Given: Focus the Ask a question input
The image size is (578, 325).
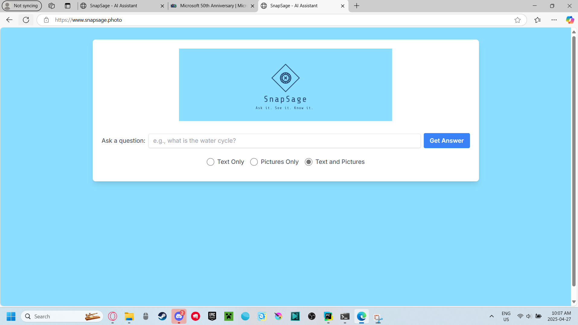Looking at the screenshot, I should point(285,141).
